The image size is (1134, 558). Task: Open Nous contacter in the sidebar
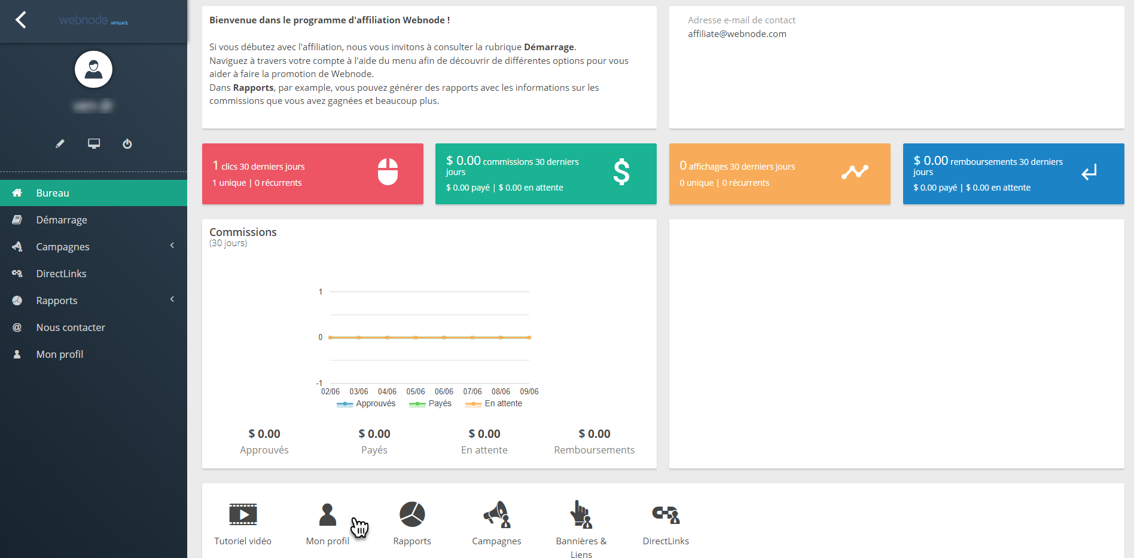[71, 327]
